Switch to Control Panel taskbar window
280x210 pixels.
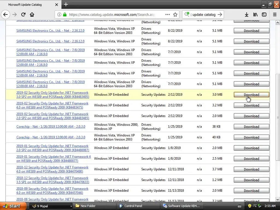(x=138, y=206)
